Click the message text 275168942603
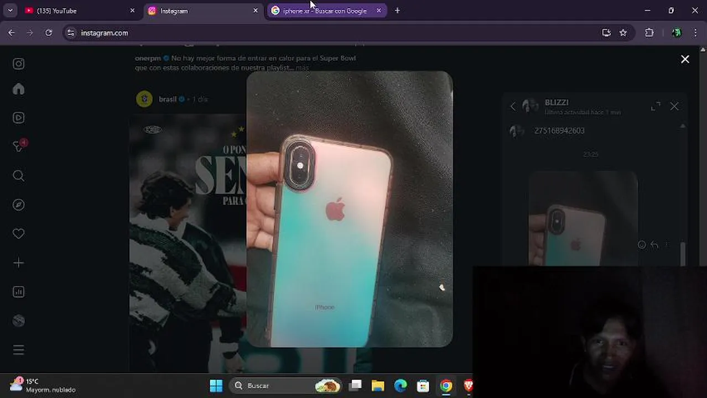Image resolution: width=707 pixels, height=398 pixels. [559, 130]
